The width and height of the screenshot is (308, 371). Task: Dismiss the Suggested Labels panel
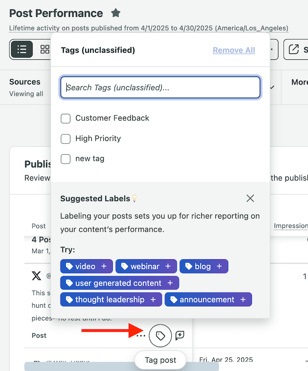[250, 198]
